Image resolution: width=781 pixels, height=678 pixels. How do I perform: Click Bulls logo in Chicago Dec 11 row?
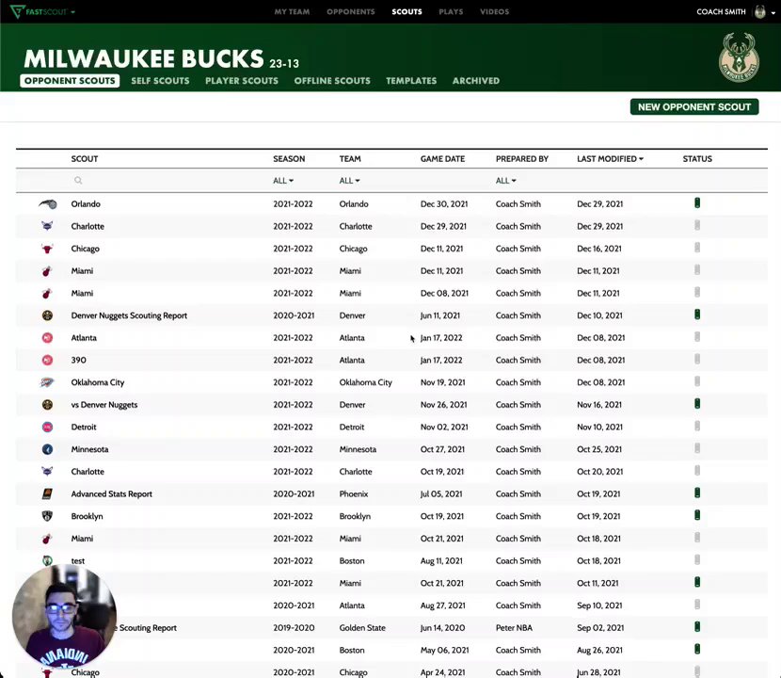click(x=47, y=249)
